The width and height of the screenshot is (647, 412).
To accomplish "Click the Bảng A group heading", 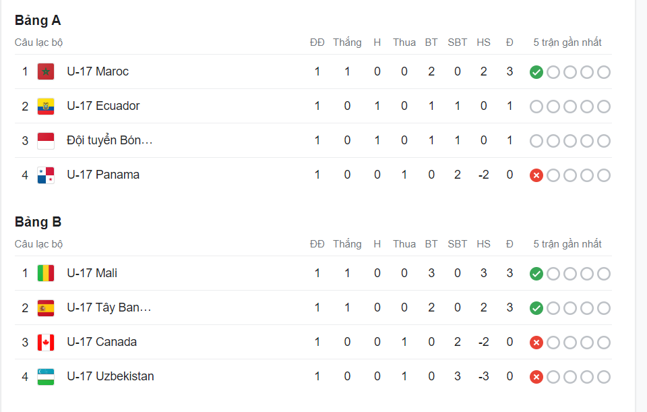I will [x=38, y=20].
